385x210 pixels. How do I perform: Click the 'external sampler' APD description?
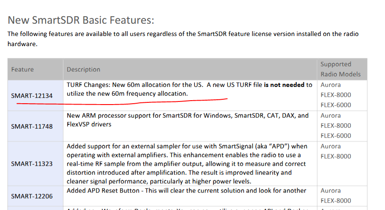[x=187, y=164]
